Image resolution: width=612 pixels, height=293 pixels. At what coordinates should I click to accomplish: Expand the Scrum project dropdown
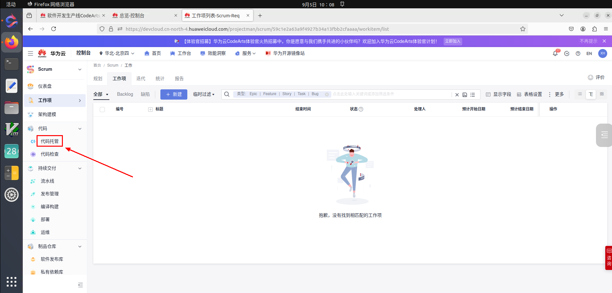pos(80,69)
